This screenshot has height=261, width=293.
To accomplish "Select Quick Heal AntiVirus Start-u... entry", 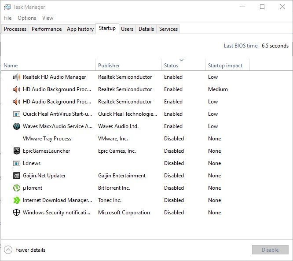I will click(57, 114).
